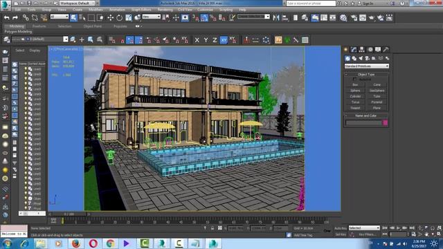
Task: Click the Render Production teapot icon
Action: pos(372,18)
